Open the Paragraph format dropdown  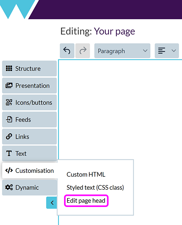point(122,51)
